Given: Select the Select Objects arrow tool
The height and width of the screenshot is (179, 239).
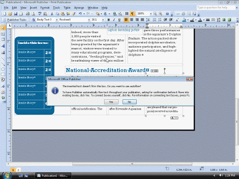Looking at the screenshot, I should tap(3, 28).
